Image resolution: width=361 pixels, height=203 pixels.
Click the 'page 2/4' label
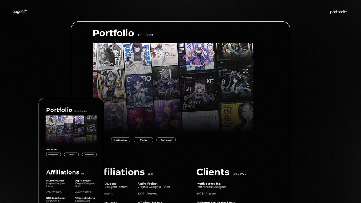click(x=20, y=12)
